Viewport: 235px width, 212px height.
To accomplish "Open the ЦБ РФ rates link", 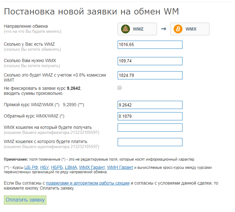I will pos(31,167).
